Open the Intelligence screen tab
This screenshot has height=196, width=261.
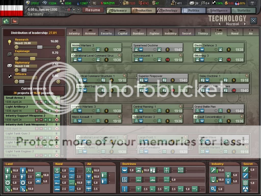[218, 10]
